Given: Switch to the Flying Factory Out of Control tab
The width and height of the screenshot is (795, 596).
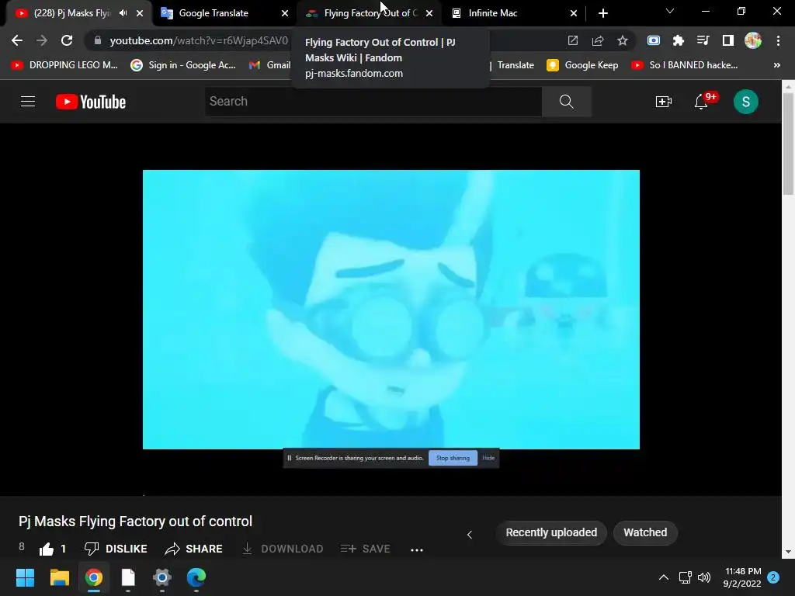Looking at the screenshot, I should click(369, 13).
